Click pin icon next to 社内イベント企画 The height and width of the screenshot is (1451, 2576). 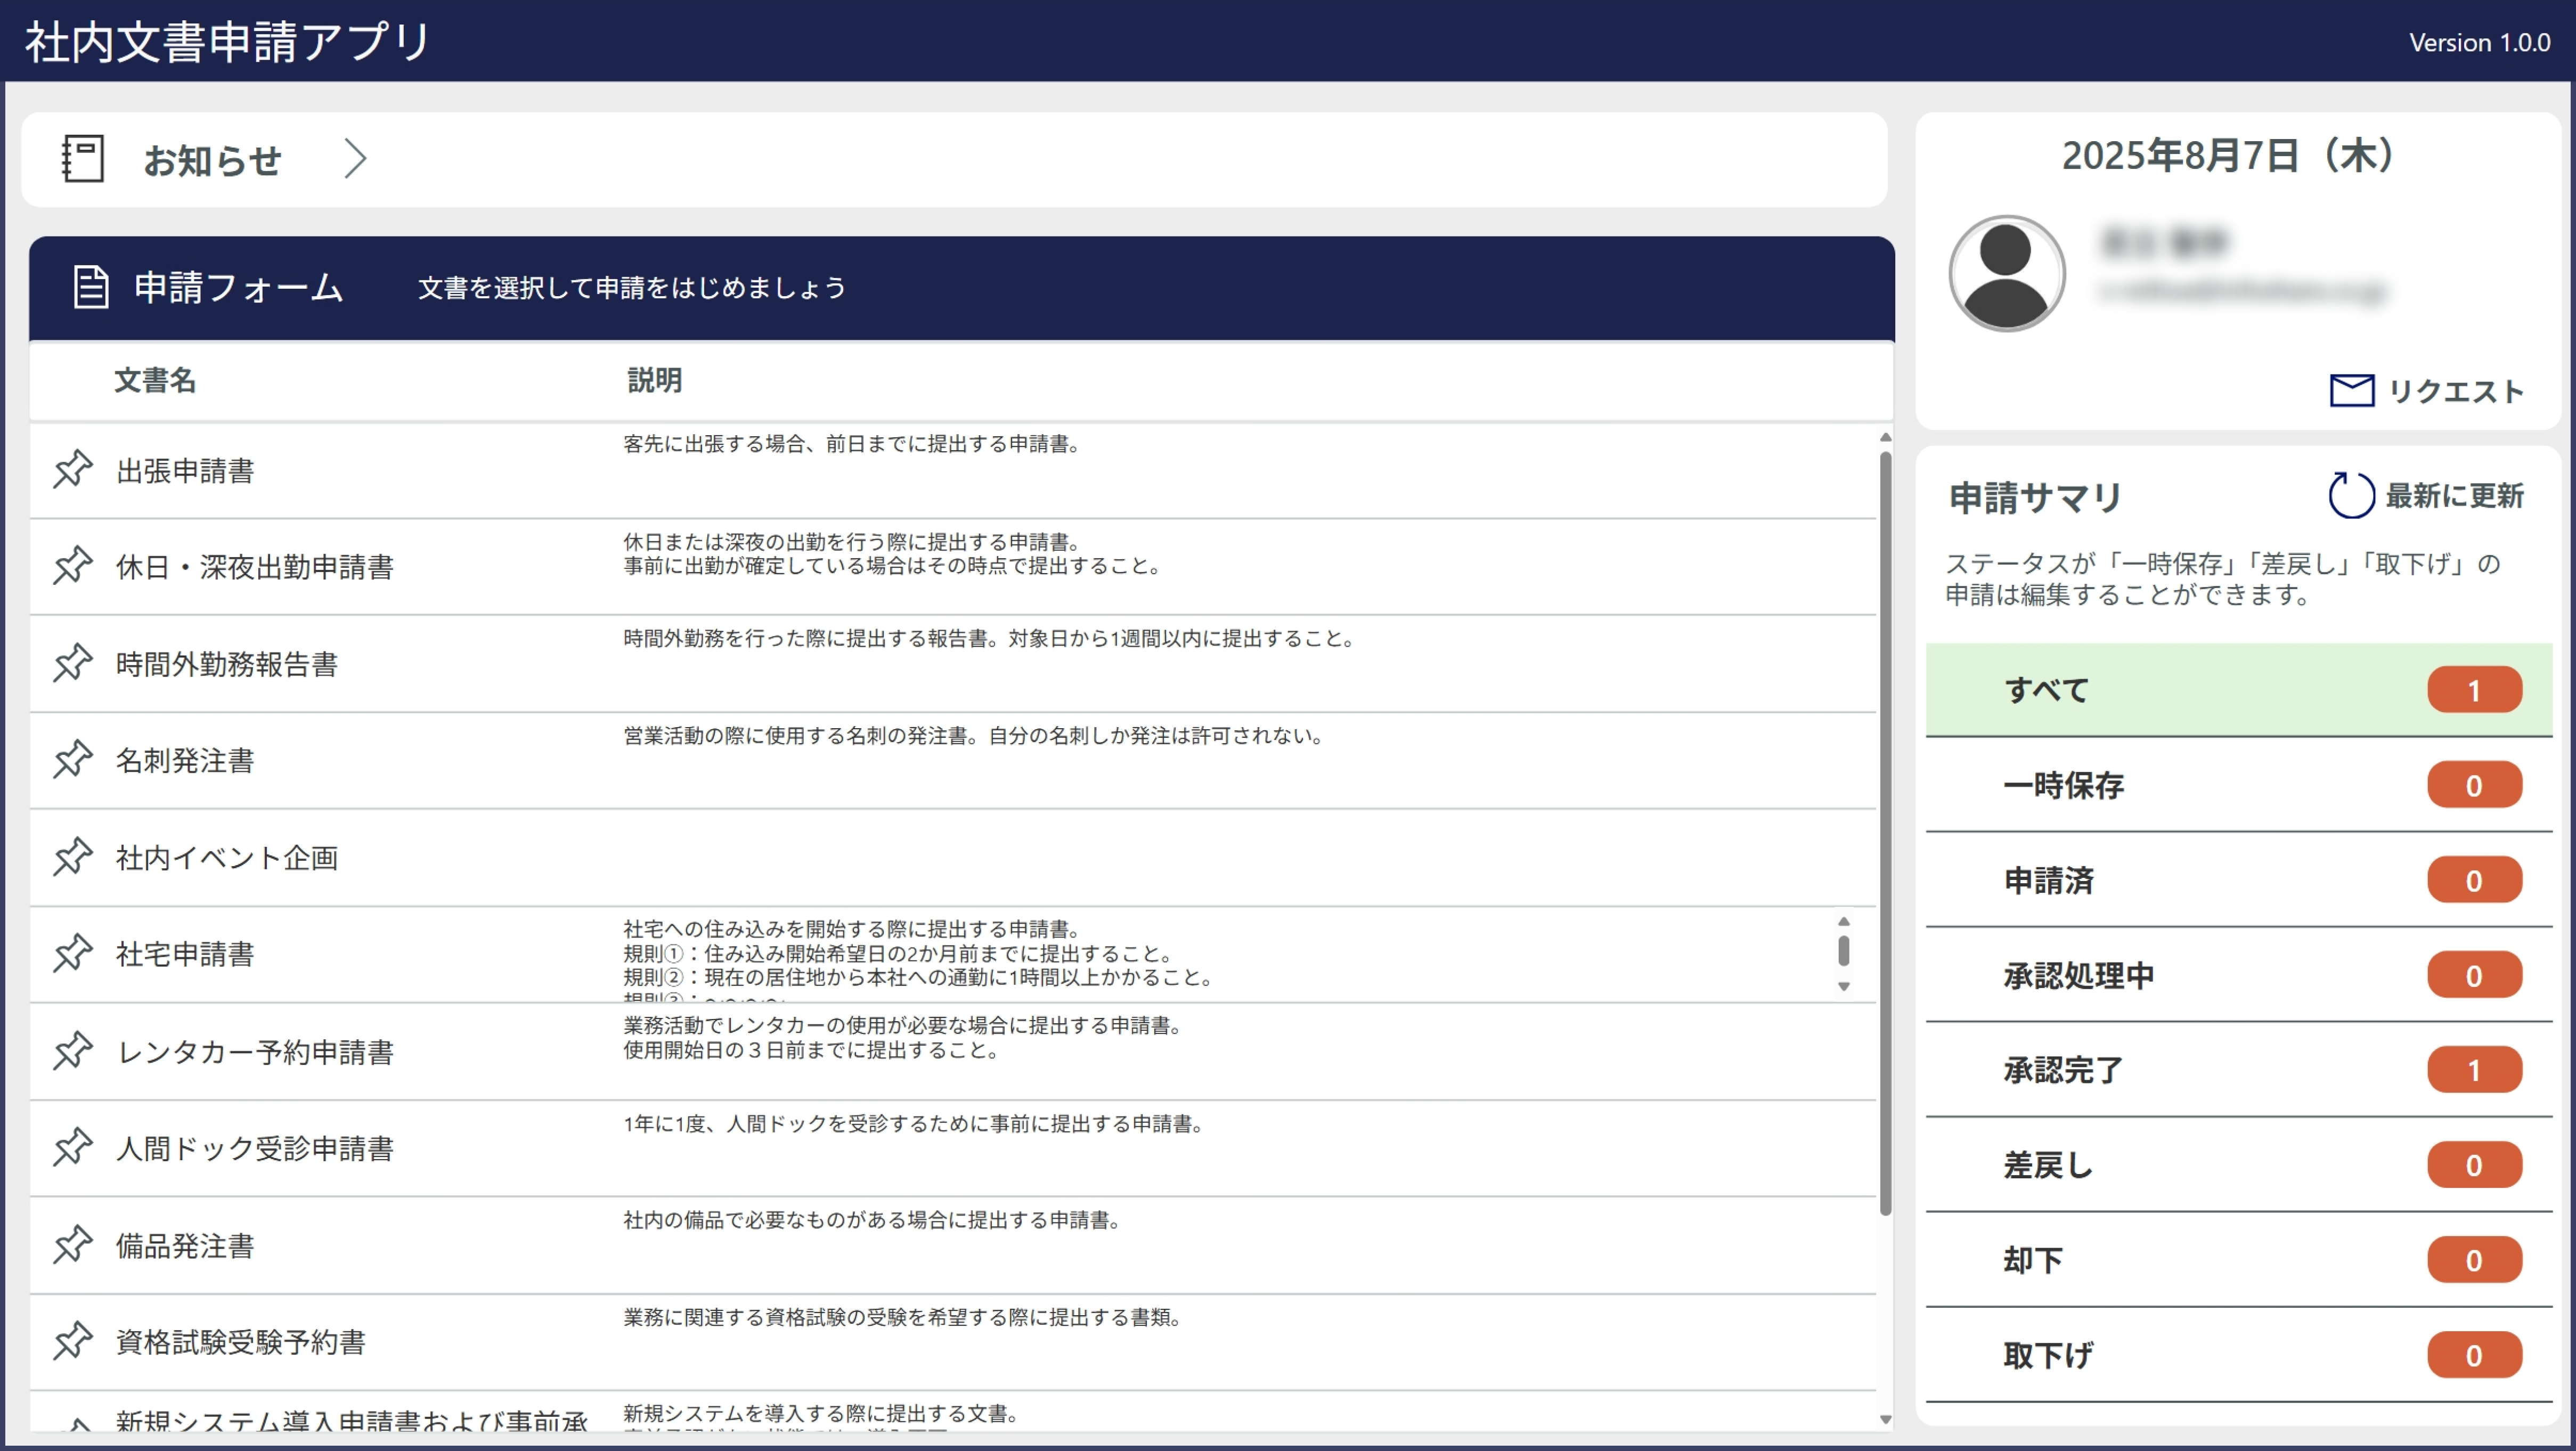[x=73, y=857]
